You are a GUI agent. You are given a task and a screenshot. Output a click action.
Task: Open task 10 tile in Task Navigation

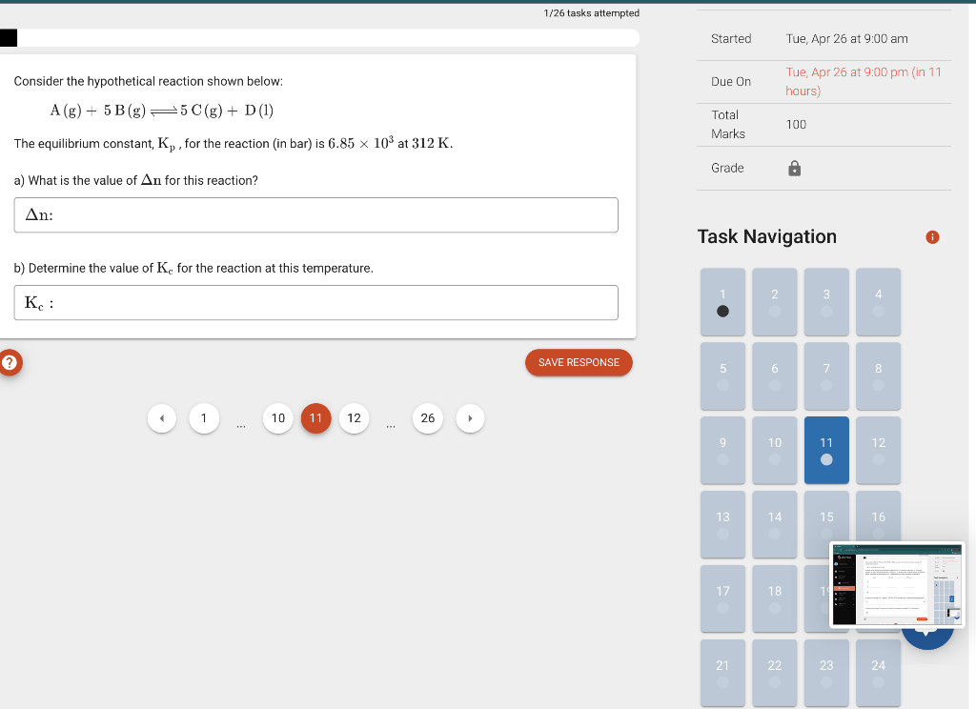pyautogui.click(x=774, y=450)
